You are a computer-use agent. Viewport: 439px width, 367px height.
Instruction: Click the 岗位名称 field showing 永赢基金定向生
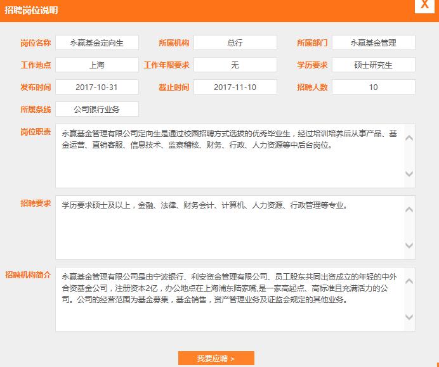(x=96, y=42)
